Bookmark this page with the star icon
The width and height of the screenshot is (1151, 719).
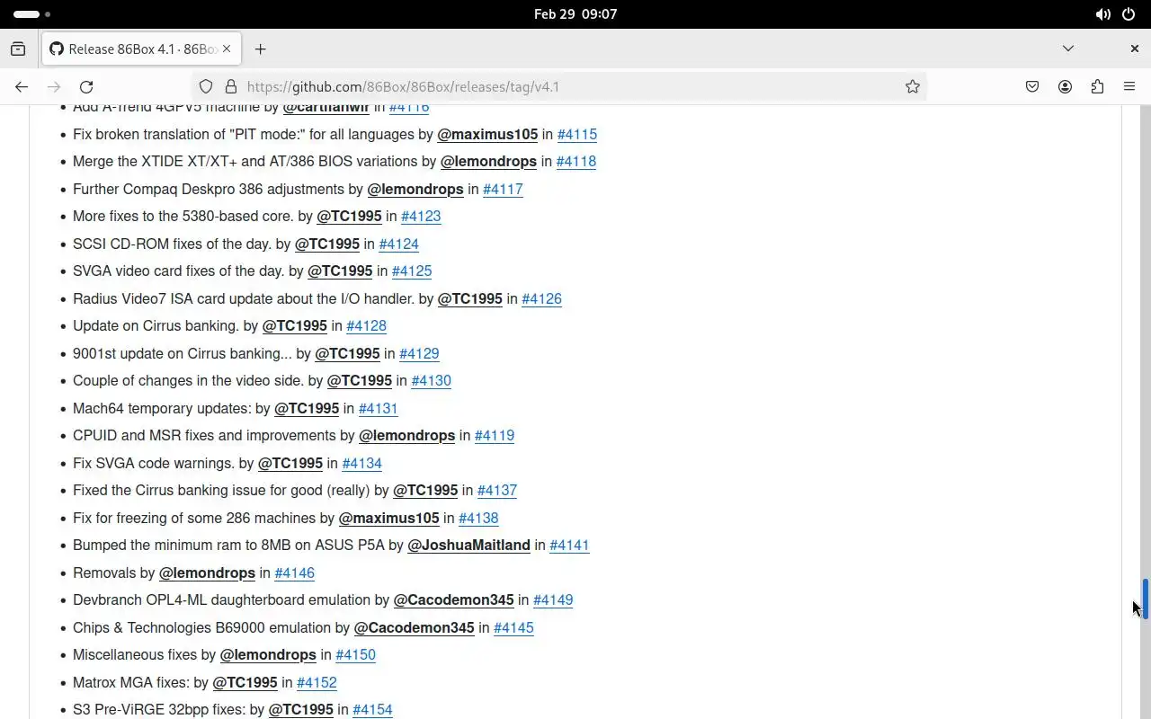pyautogui.click(x=913, y=86)
